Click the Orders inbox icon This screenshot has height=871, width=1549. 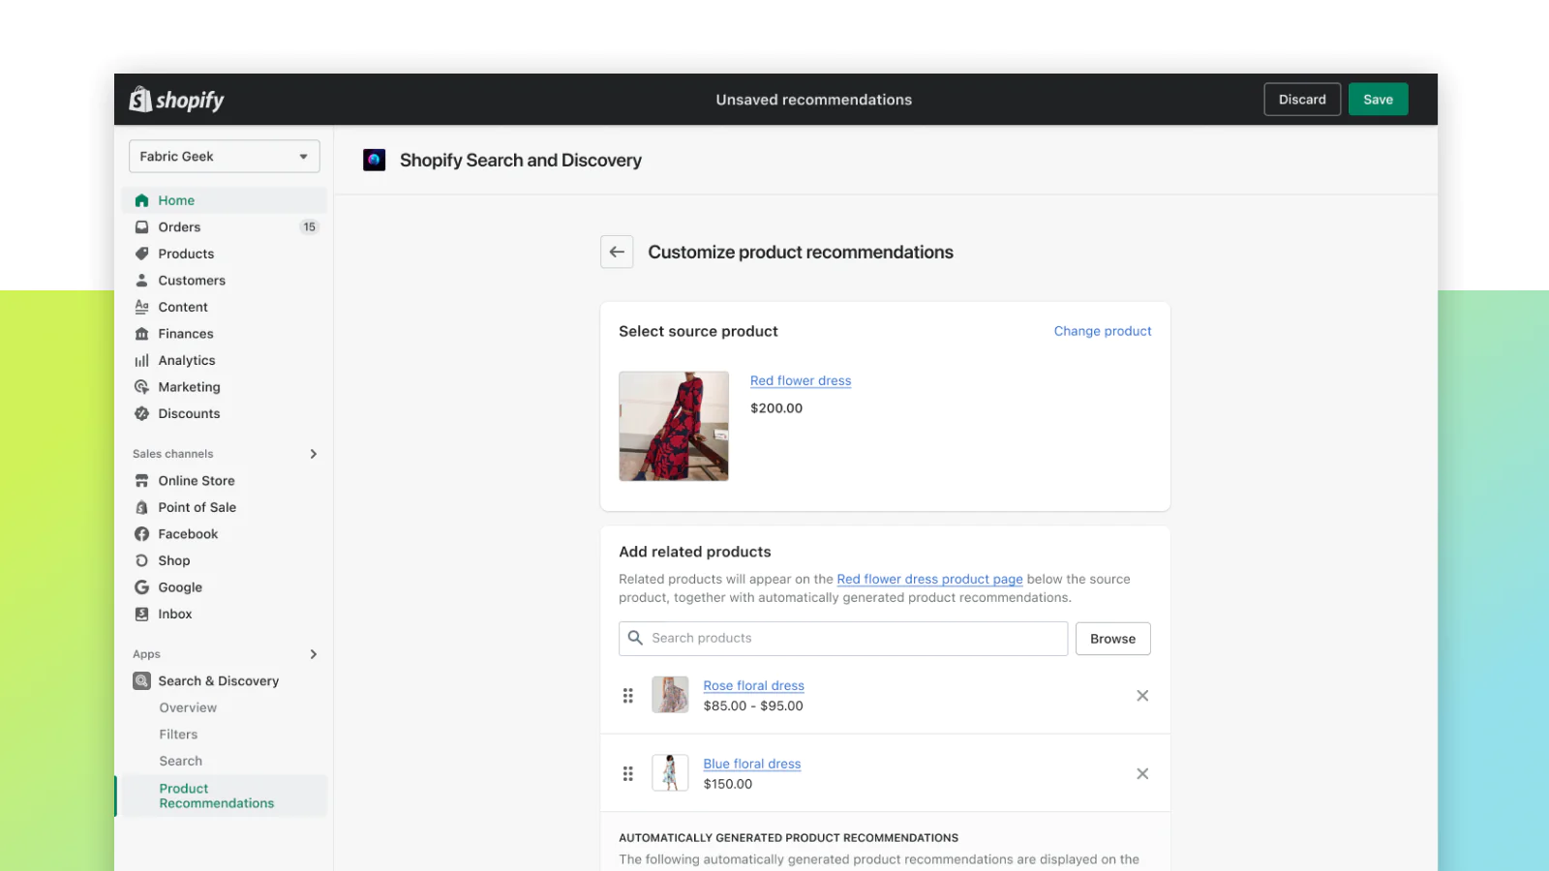pyautogui.click(x=141, y=226)
